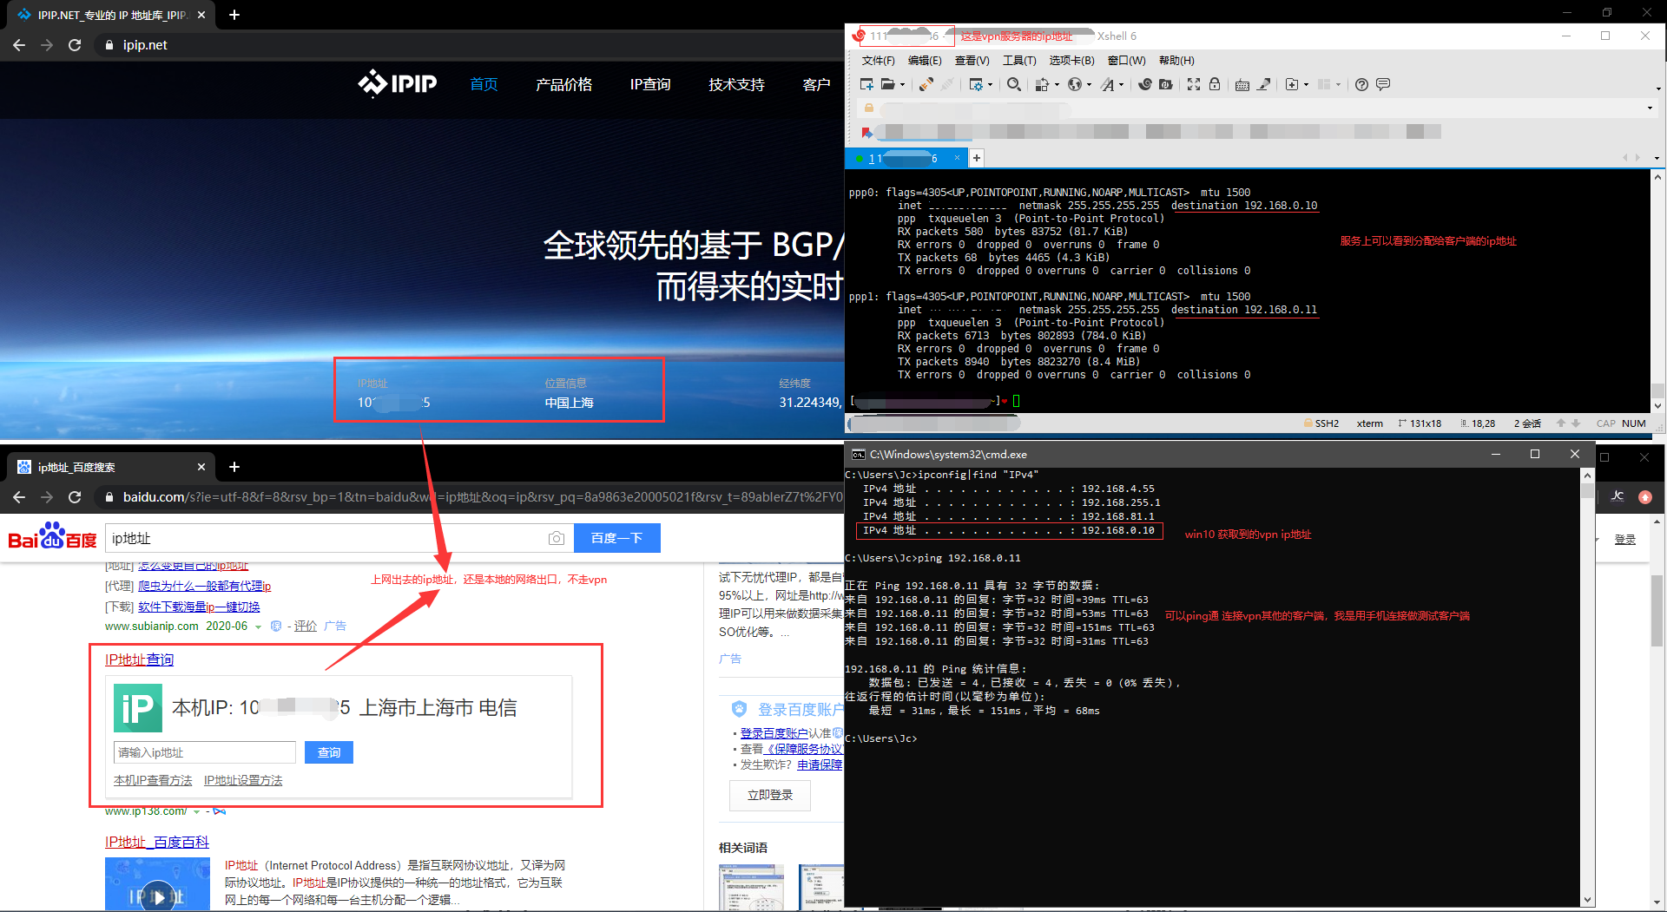The width and height of the screenshot is (1667, 912).
Task: Click the Xshell Disconnect toolbar icon
Action: (947, 84)
